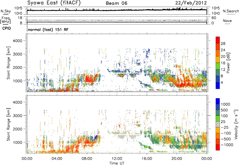Click the '-1000' value on velocity colorbar
The image size is (239, 165).
[x=227, y=145]
